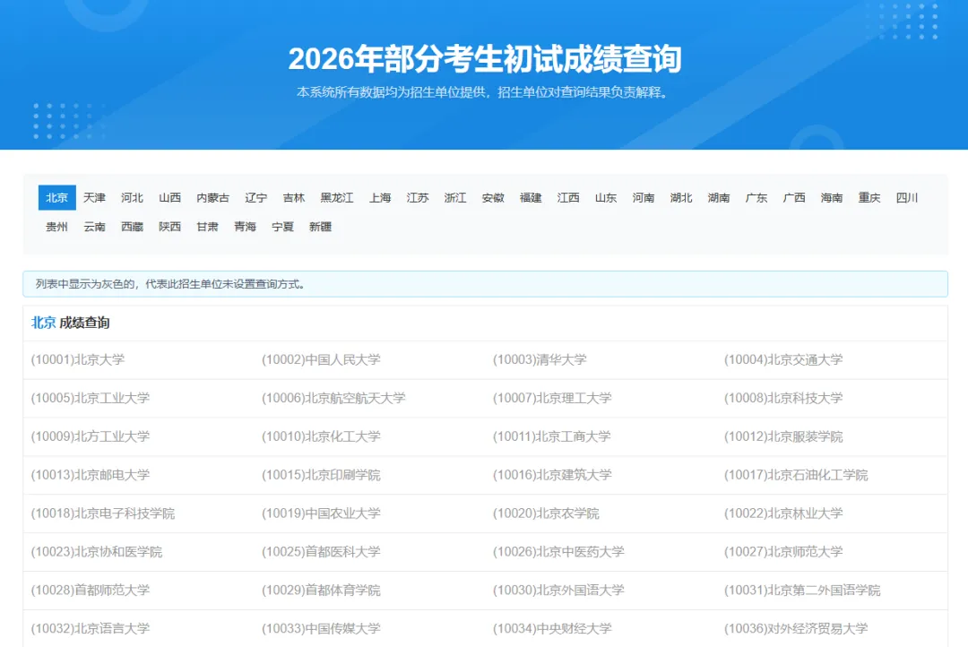Click (10030)北京外国语大学 entry
The width and height of the screenshot is (968, 647).
558,590
